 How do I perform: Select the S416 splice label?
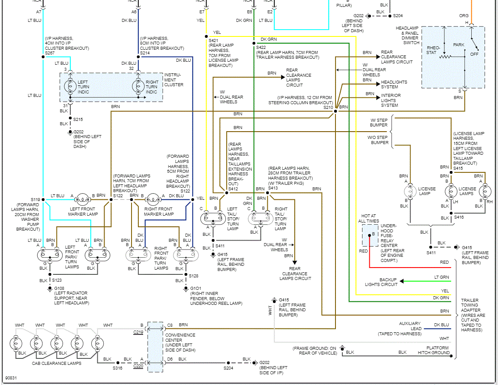coord(459,217)
